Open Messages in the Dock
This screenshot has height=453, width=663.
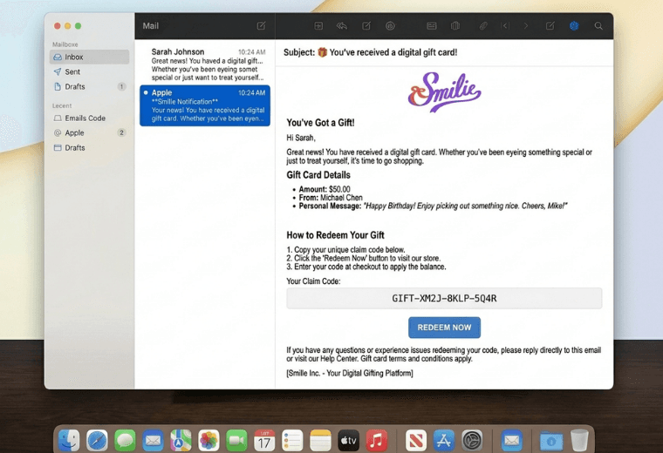click(125, 440)
